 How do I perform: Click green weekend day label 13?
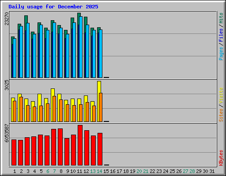(x=93, y=171)
